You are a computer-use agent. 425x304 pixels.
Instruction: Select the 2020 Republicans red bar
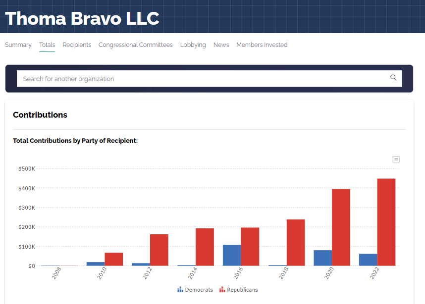coord(341,227)
